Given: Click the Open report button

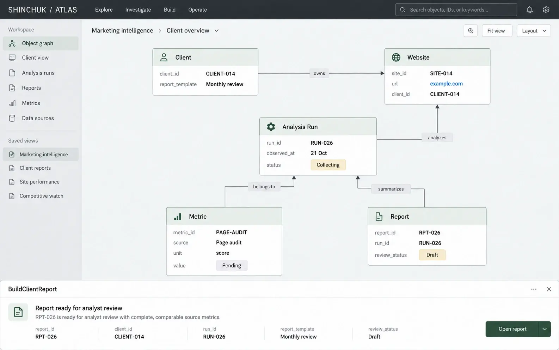Looking at the screenshot, I should (512, 329).
